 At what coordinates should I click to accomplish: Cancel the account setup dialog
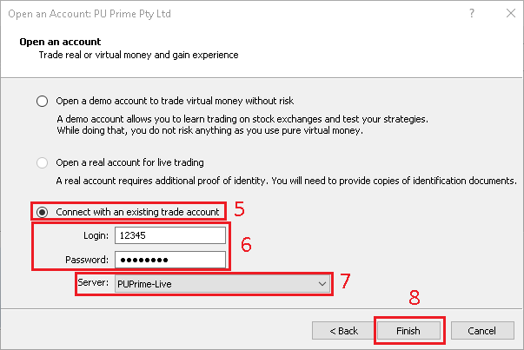tap(481, 331)
